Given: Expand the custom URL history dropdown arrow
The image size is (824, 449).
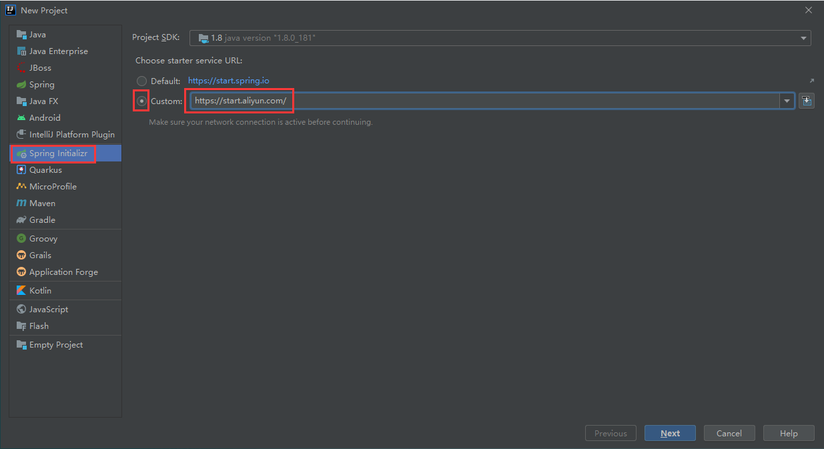Looking at the screenshot, I should pyautogui.click(x=787, y=101).
